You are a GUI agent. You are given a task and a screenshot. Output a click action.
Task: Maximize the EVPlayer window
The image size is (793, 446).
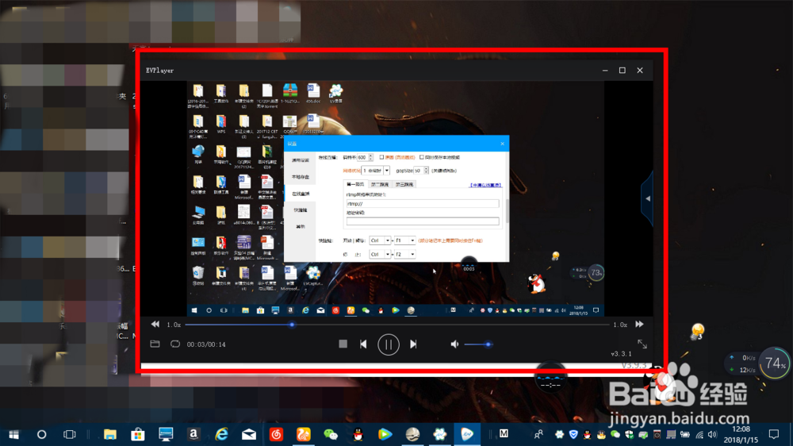click(622, 71)
